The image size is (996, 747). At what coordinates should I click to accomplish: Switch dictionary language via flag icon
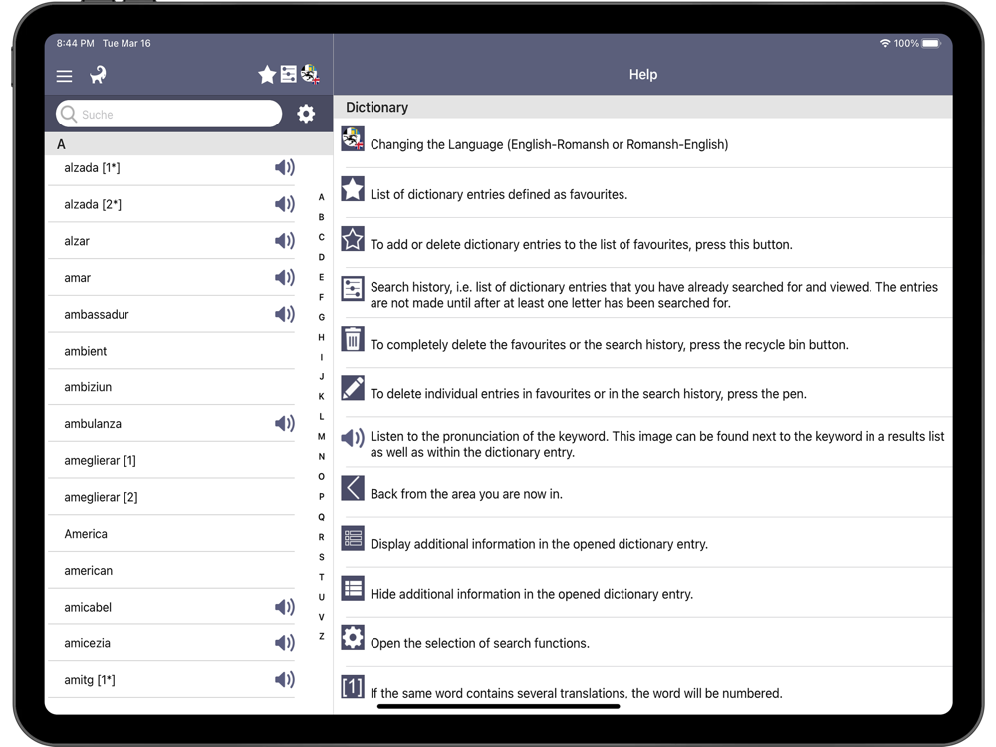tap(310, 75)
